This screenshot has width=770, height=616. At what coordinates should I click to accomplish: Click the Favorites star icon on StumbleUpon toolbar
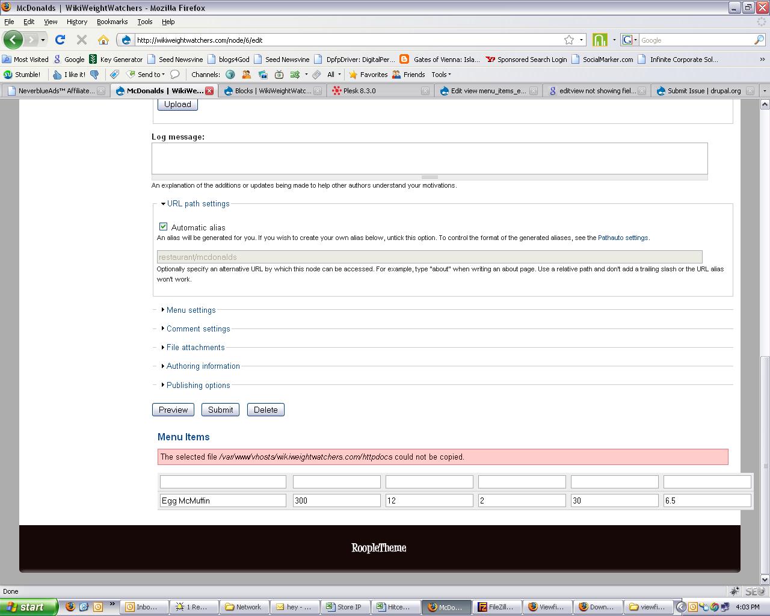tap(354, 74)
